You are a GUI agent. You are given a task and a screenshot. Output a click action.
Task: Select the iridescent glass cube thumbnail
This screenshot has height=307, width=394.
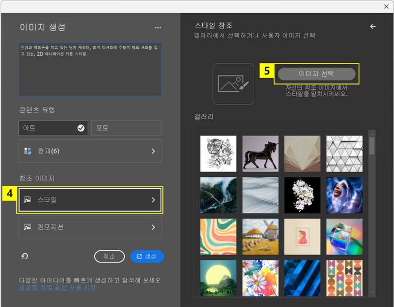click(x=344, y=237)
